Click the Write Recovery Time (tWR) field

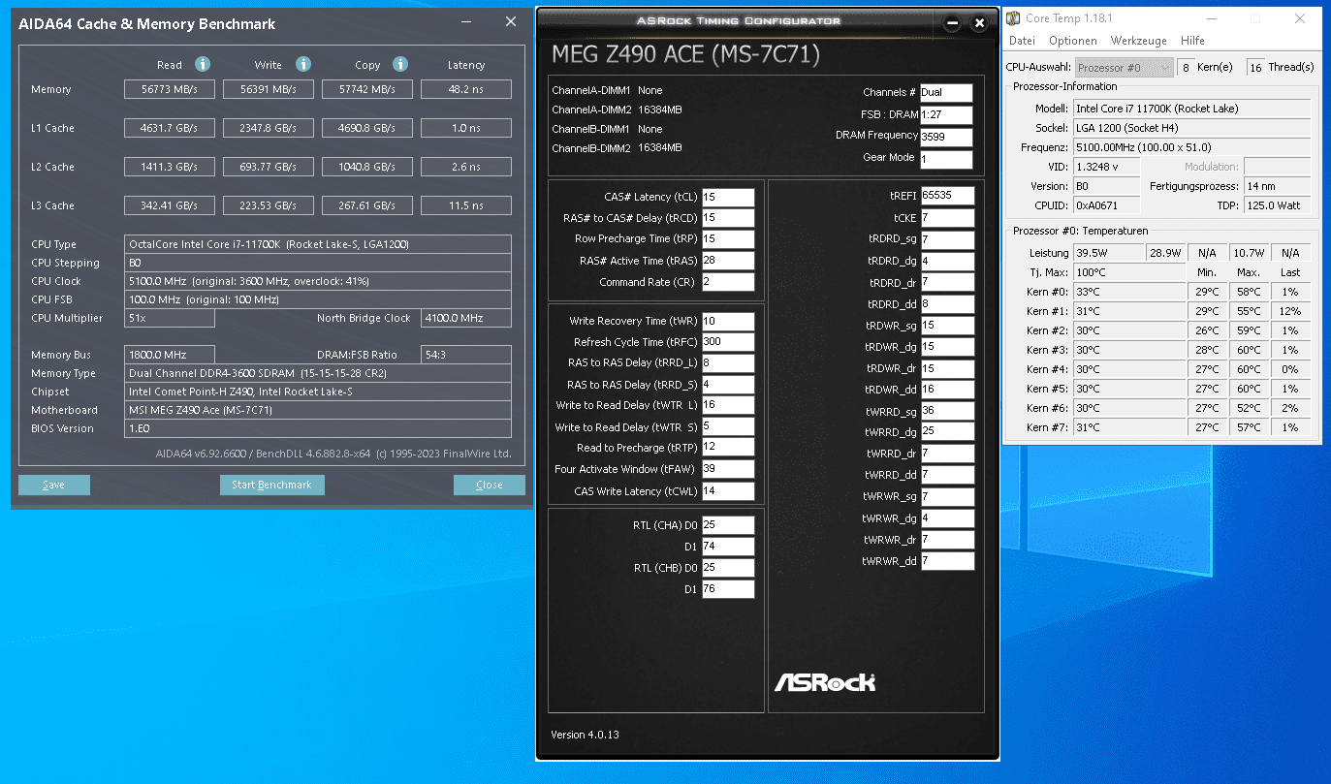[x=728, y=321]
